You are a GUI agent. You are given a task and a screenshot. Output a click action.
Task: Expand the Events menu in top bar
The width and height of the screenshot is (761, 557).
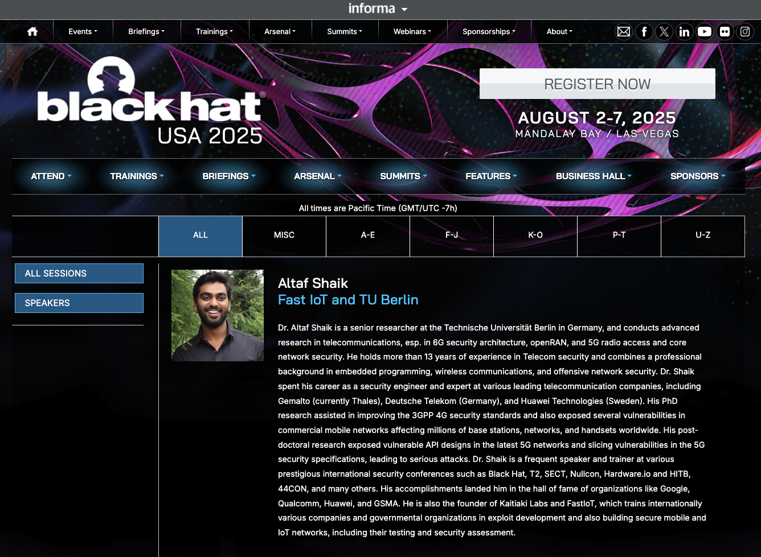(83, 32)
